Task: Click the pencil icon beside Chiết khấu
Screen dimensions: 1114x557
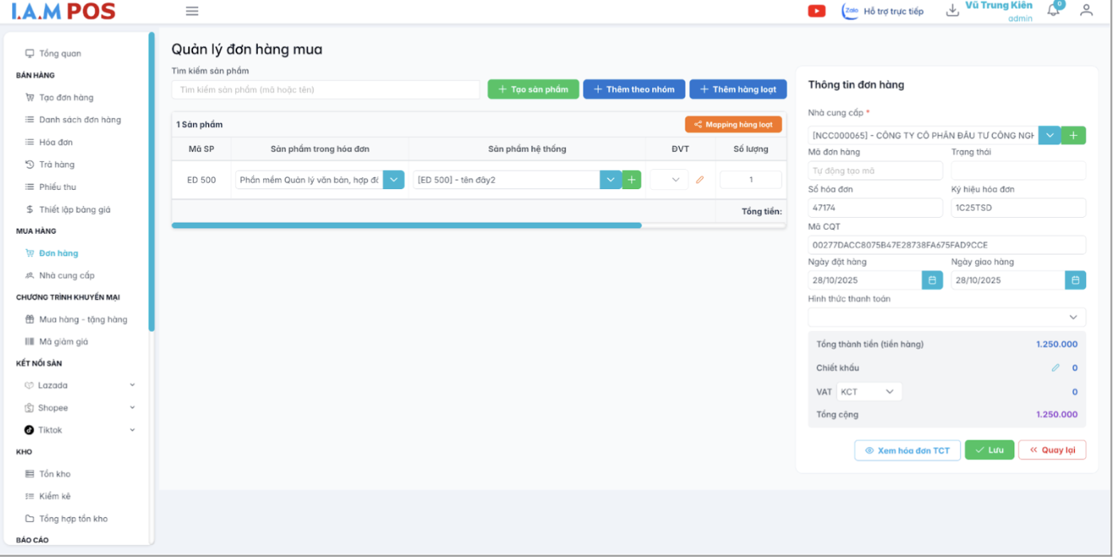Action: click(x=1056, y=368)
